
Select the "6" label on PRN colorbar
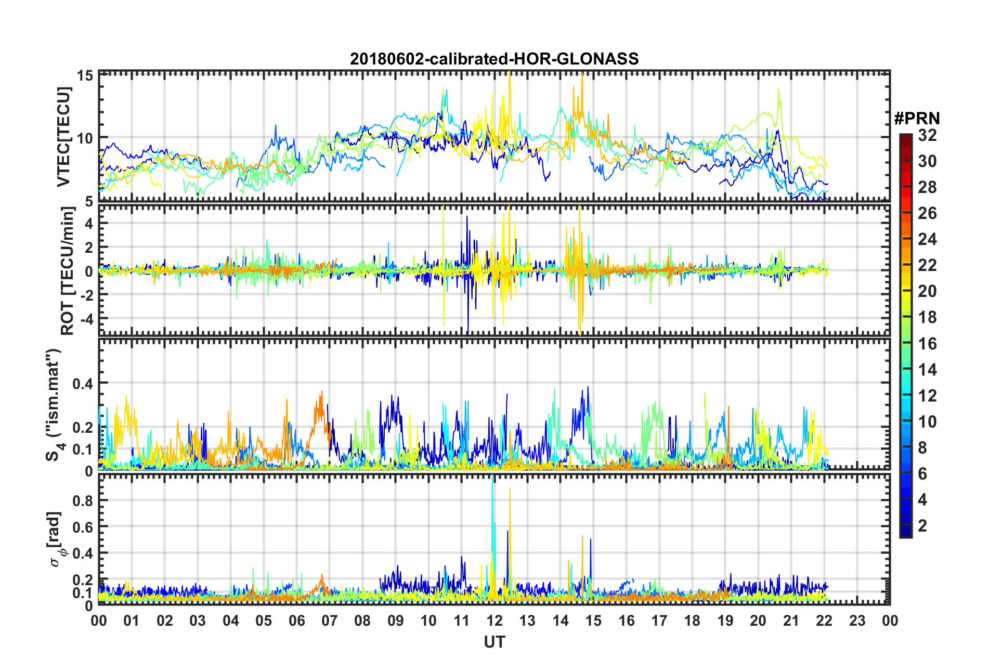[x=922, y=474]
